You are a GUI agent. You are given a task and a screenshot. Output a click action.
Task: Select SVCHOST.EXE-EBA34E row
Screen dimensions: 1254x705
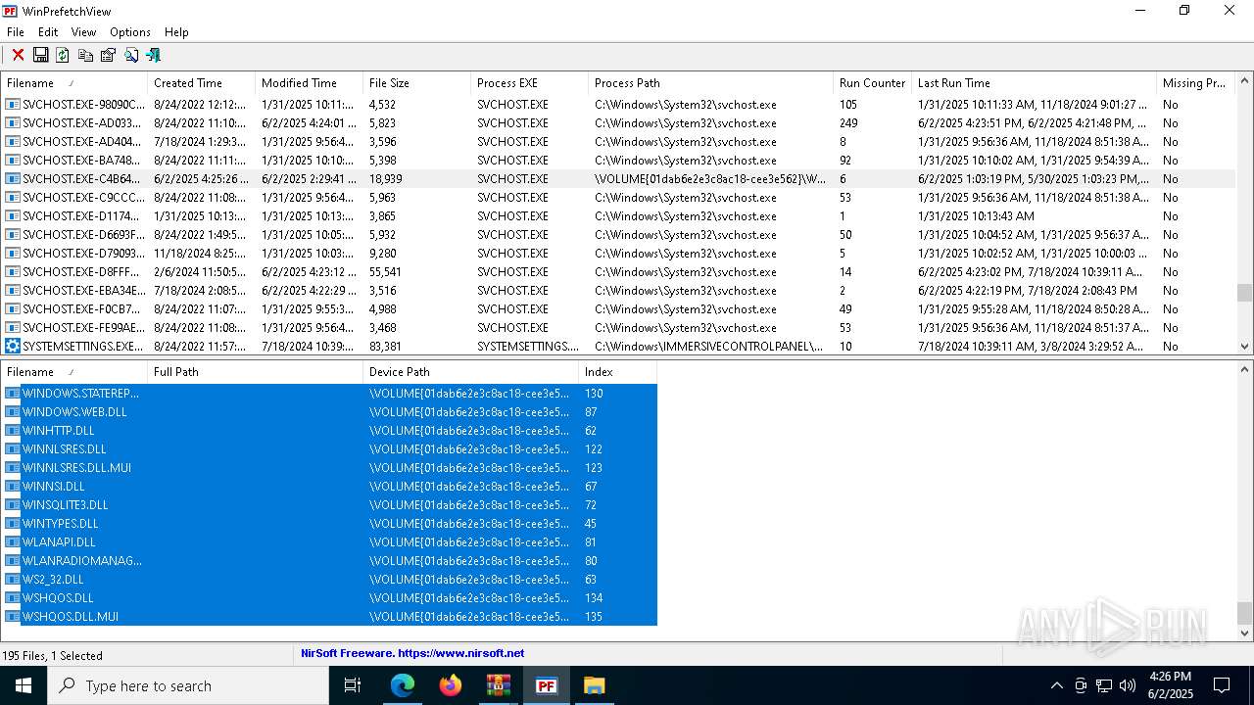click(617, 291)
